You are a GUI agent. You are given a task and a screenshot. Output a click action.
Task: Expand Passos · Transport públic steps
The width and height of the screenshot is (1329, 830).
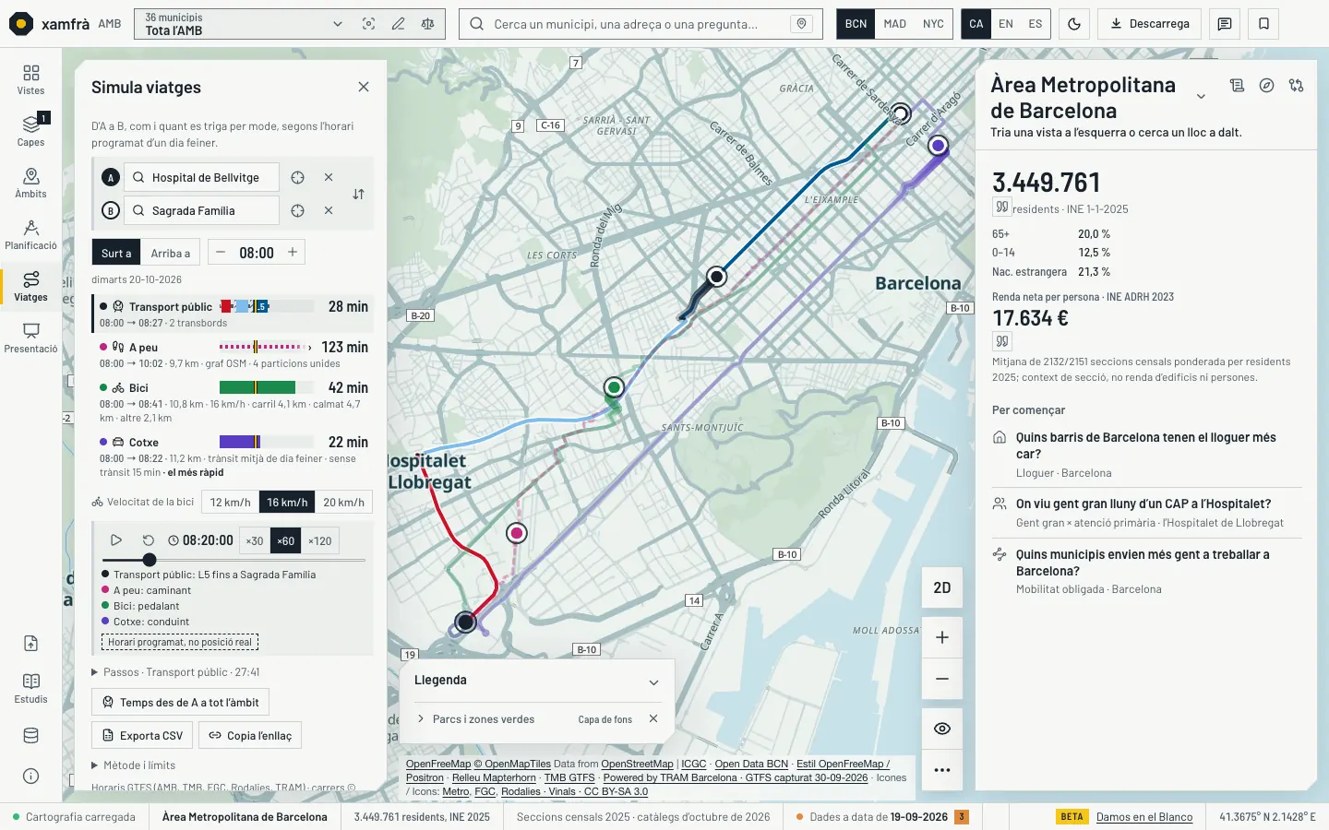[175, 672]
